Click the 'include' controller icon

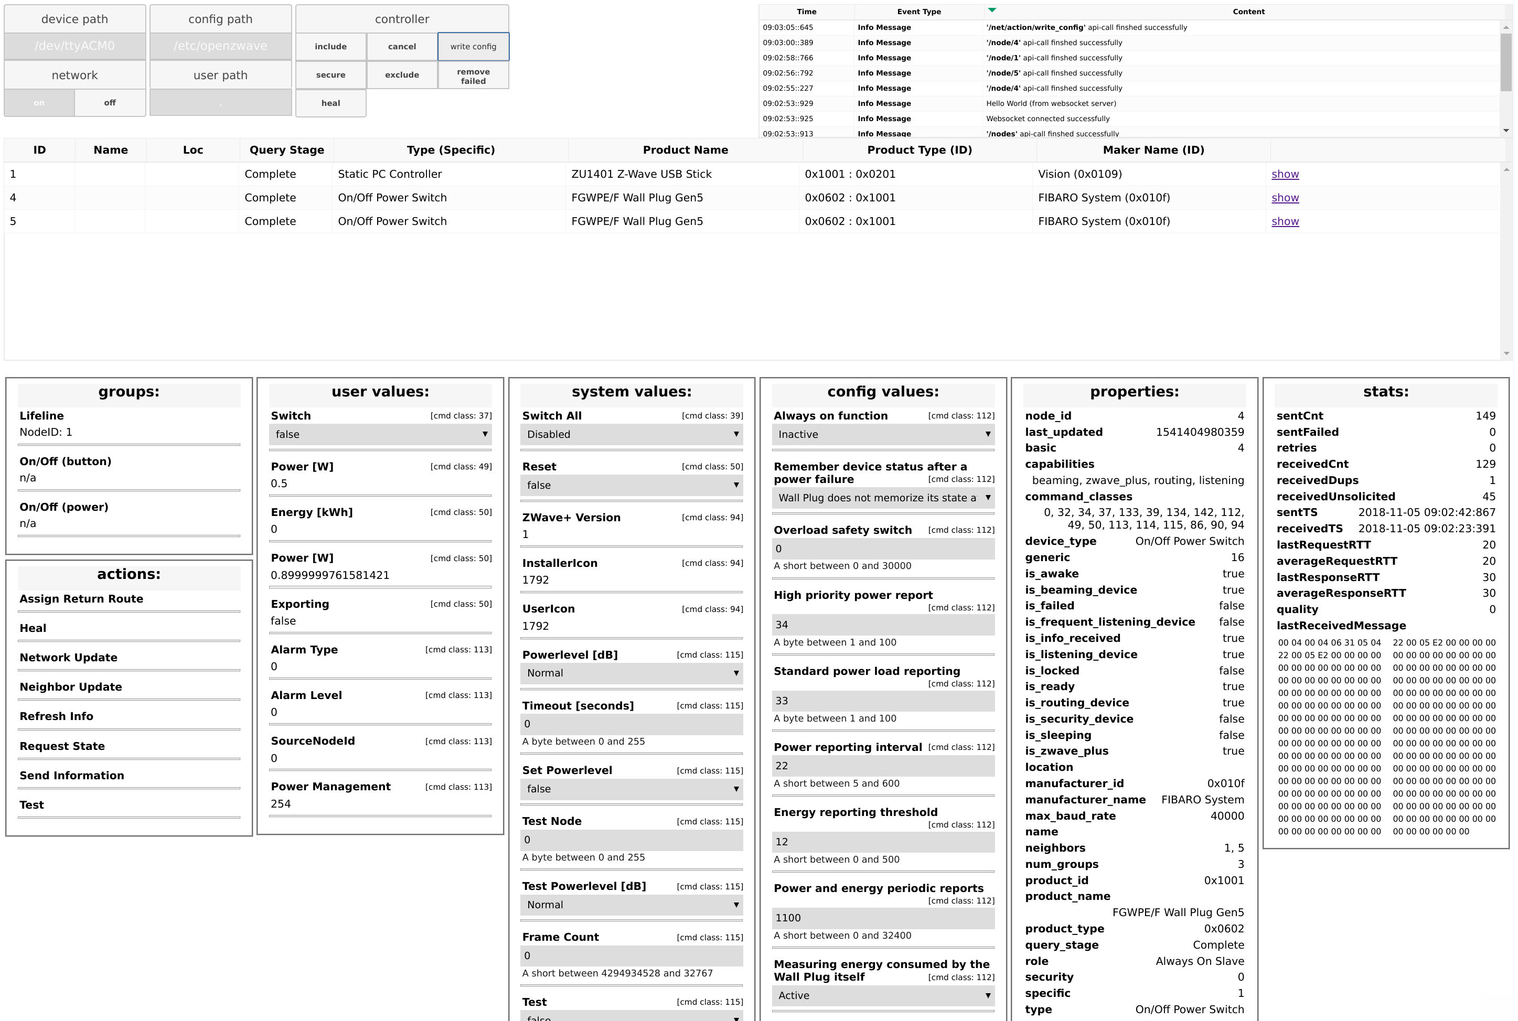(332, 46)
